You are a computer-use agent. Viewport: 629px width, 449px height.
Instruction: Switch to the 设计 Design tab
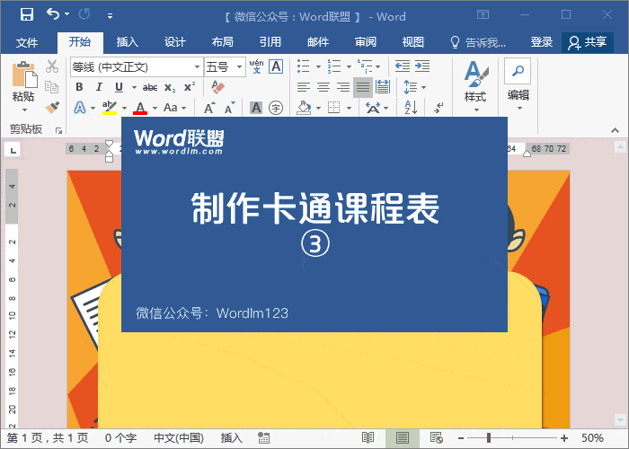pyautogui.click(x=175, y=41)
